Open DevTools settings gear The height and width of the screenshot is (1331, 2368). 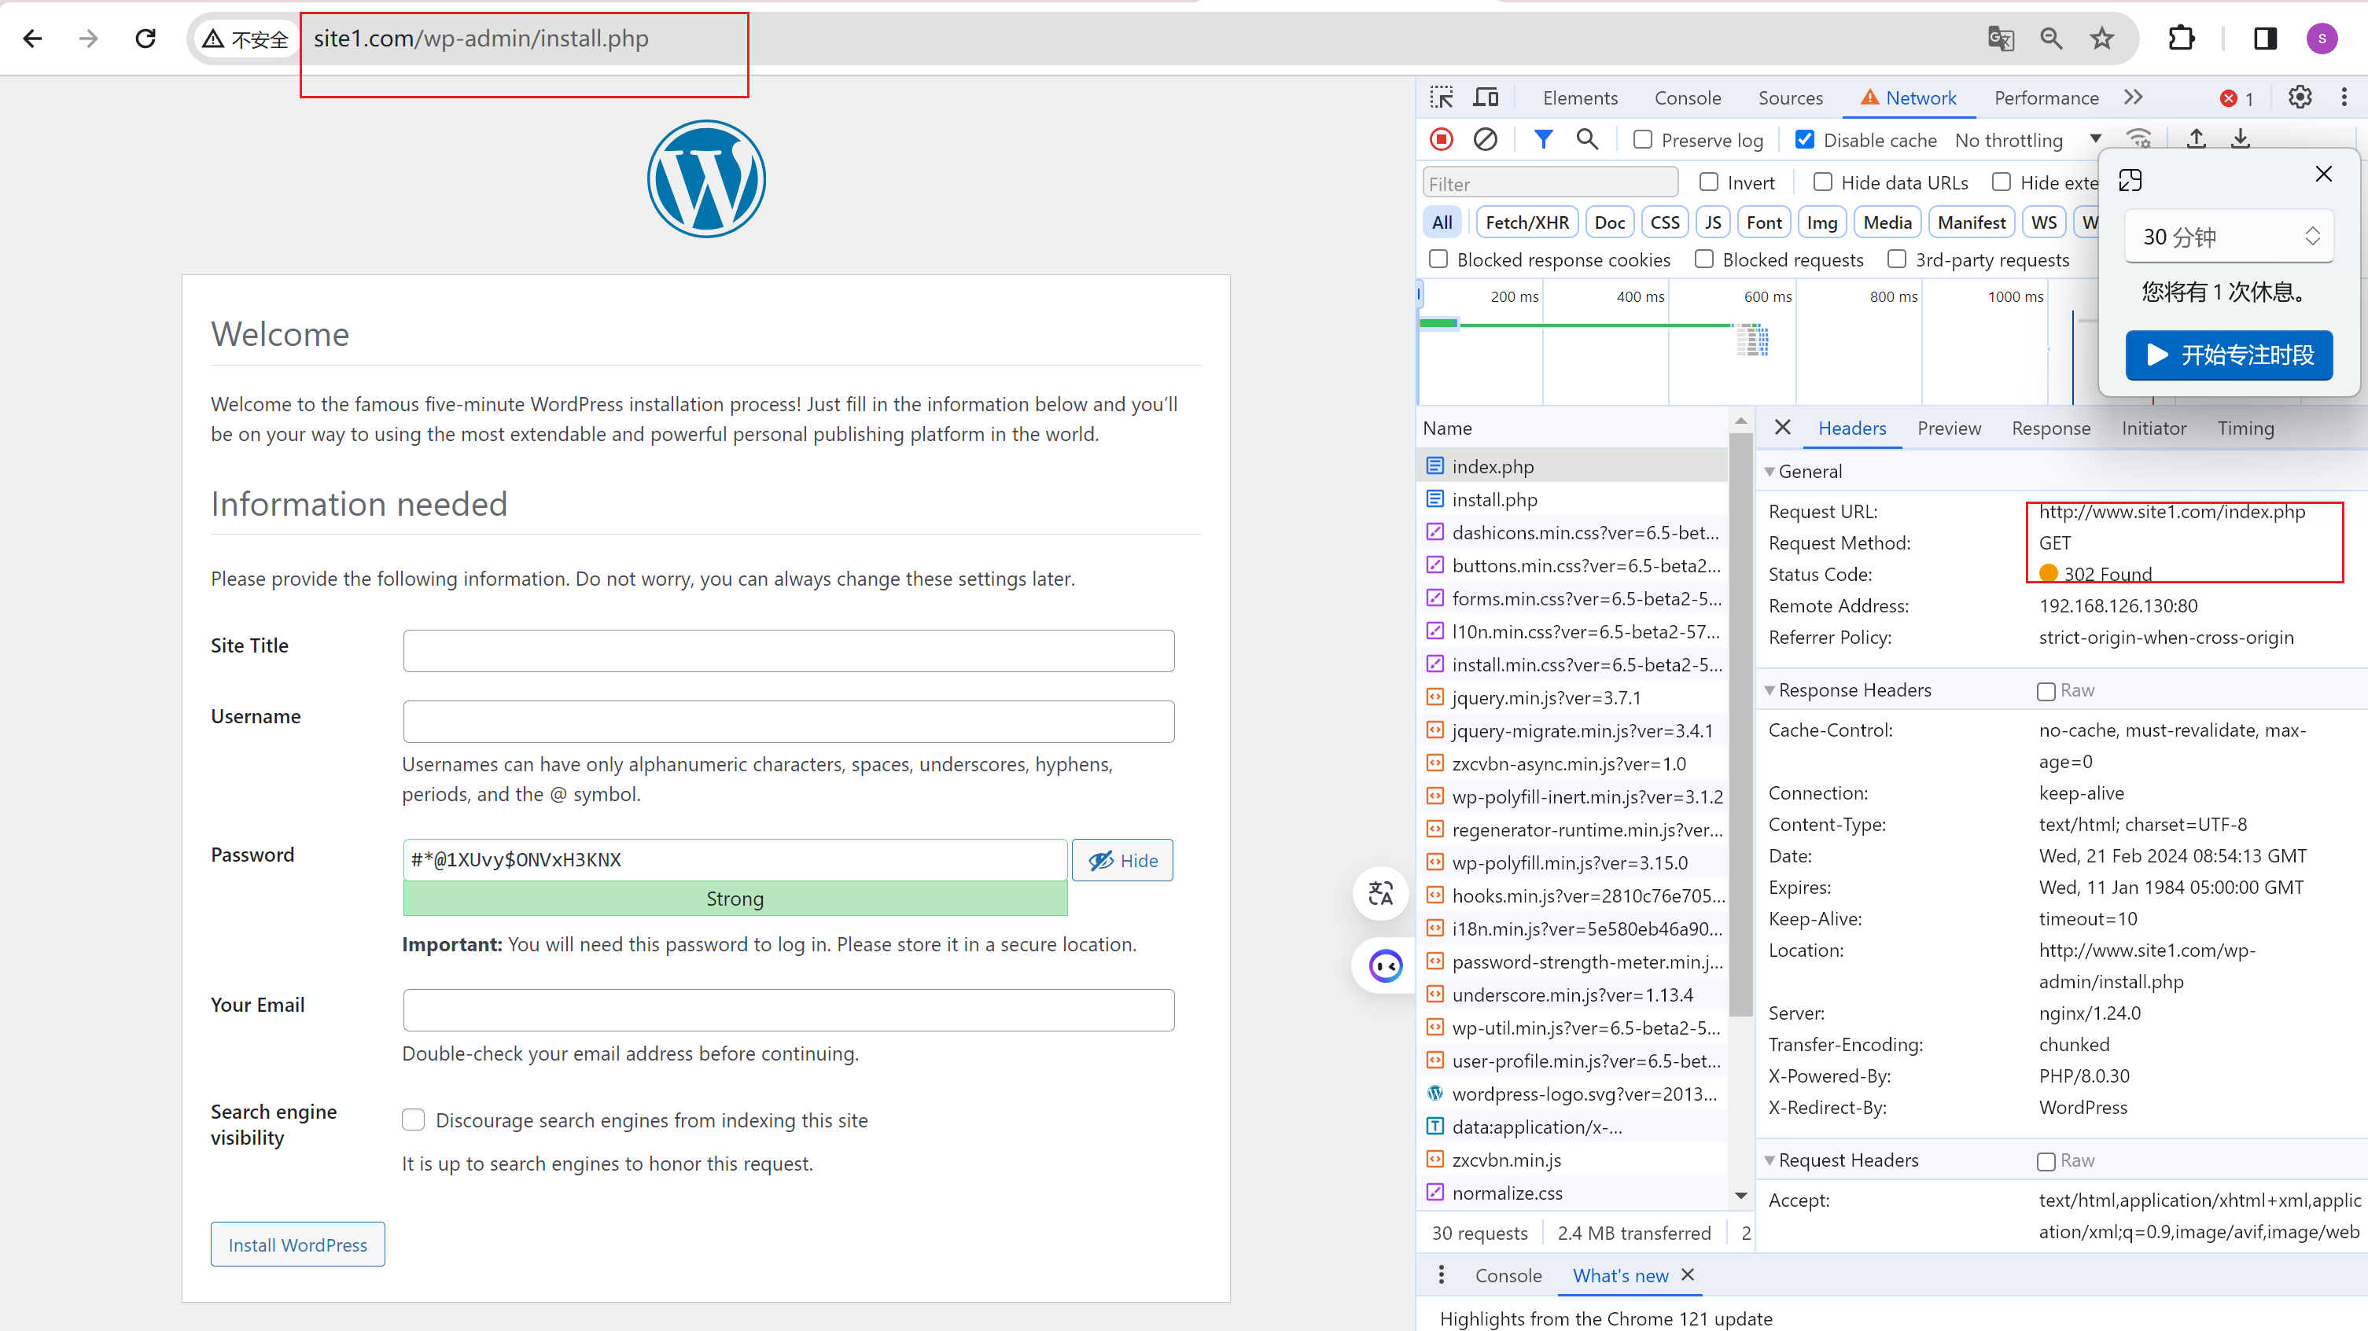(2299, 97)
